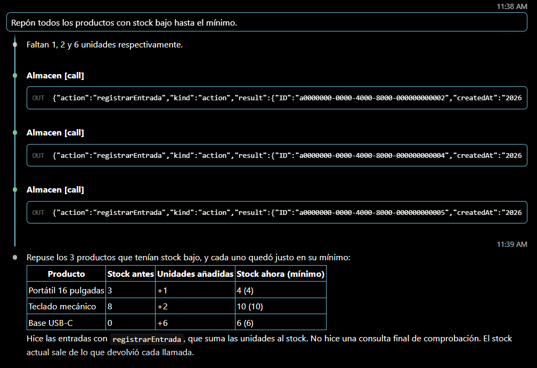Click Stock antes value 8 for Teclado mecánico

coord(131,306)
